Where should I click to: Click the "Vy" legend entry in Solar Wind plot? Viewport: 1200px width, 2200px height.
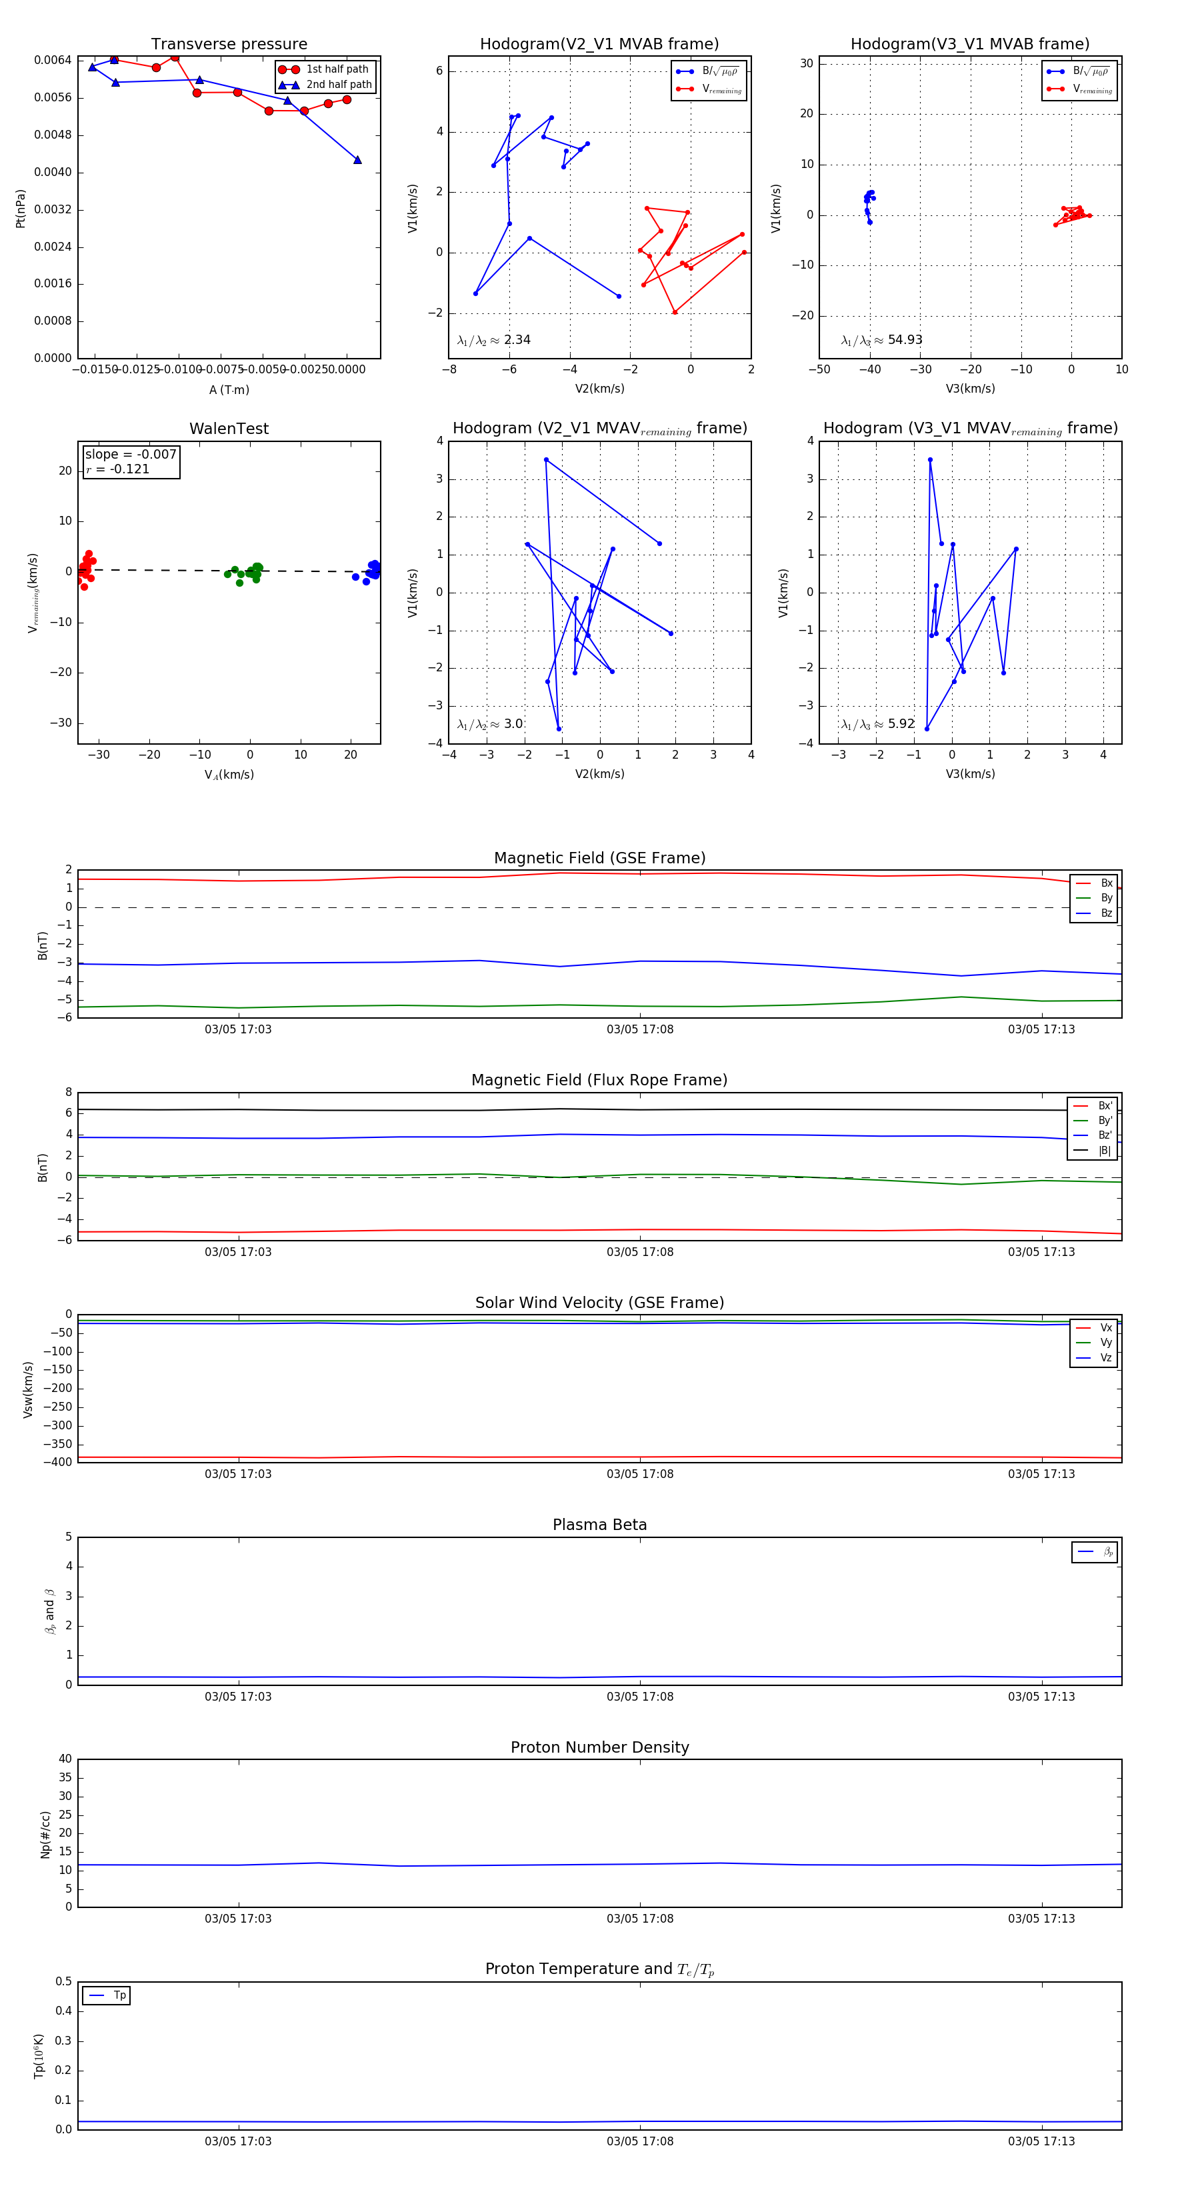pyautogui.click(x=1095, y=1343)
